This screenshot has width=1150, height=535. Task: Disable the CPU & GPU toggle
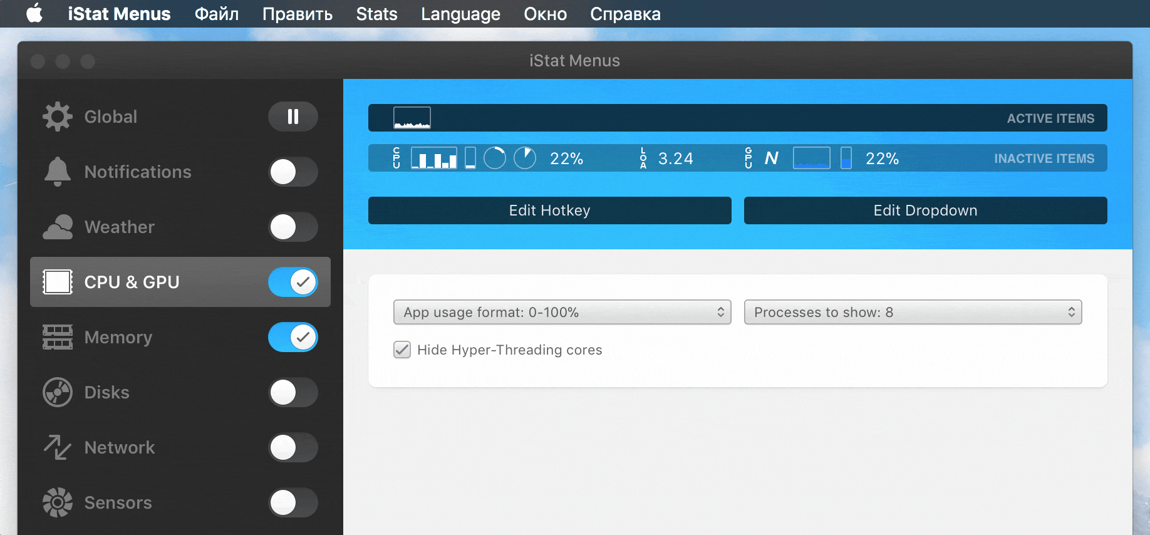click(293, 282)
